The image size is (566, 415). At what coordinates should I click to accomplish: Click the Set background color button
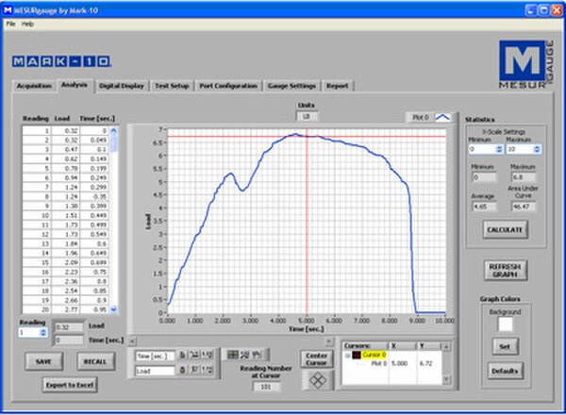(x=505, y=346)
